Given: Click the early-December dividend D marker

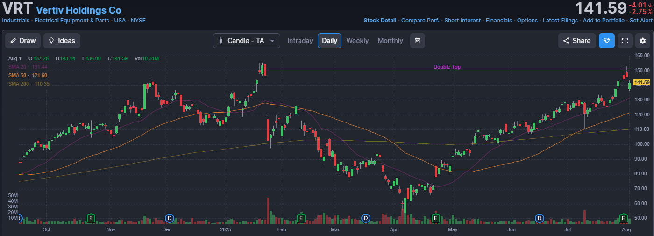Looking at the screenshot, I should point(170,218).
